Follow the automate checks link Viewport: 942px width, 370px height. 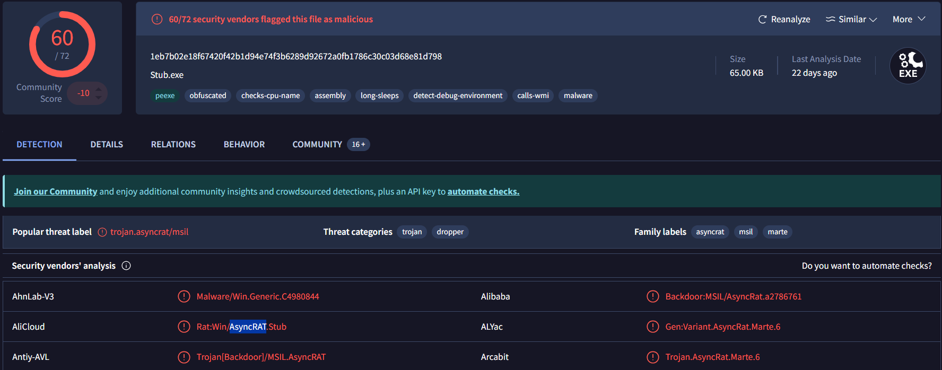[483, 191]
